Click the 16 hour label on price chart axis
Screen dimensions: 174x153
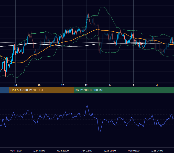(16, 85)
